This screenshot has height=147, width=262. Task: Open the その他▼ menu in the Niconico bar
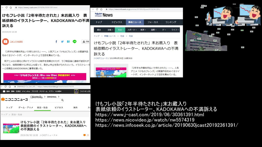click(x=58, y=91)
